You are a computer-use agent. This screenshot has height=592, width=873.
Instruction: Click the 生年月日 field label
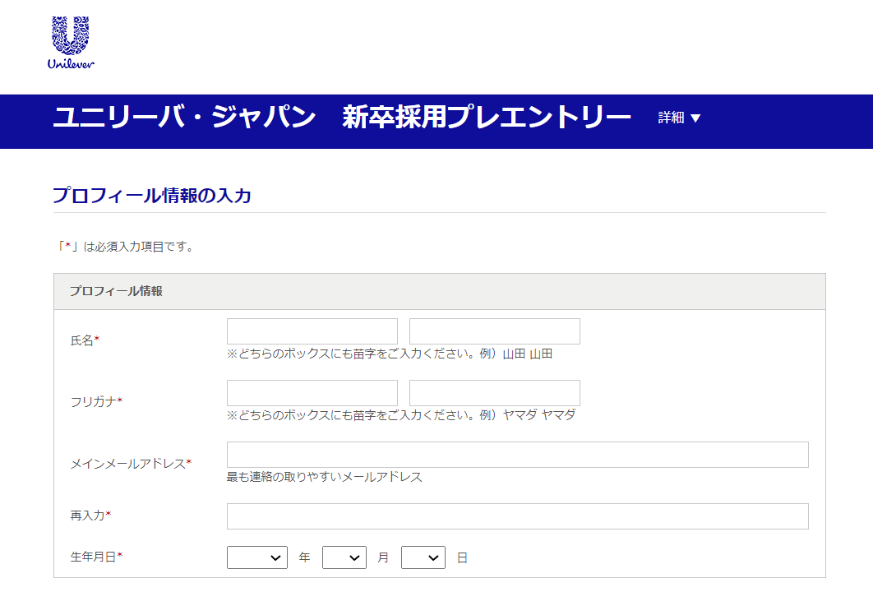[95, 557]
